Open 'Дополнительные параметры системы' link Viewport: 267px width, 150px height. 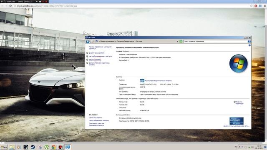pyautogui.click(x=99, y=64)
